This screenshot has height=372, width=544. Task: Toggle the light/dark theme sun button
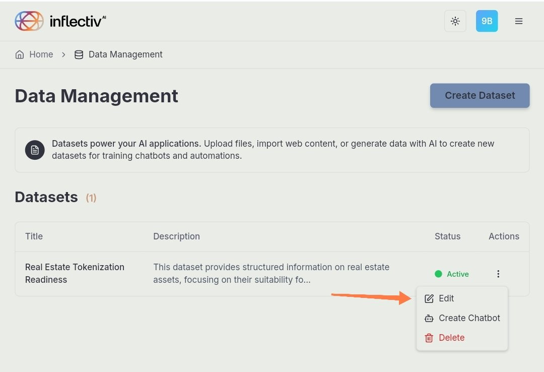point(455,21)
